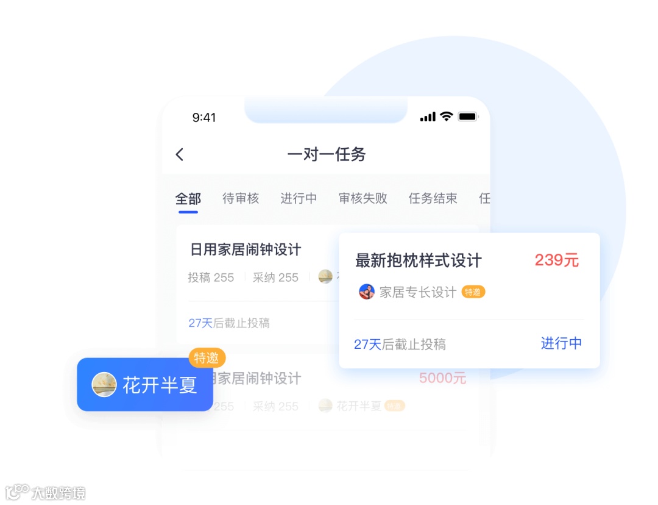Viewport: 658px width, 505px height.
Task: Tap the 特邀 badge beside 家居专长设计
Action: [473, 292]
